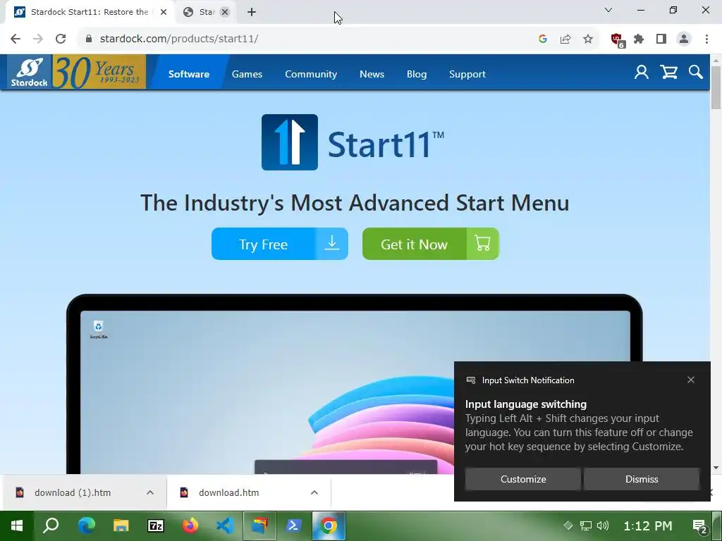Open the Blog menu item
Screen dimensions: 722x541
pos(417,74)
